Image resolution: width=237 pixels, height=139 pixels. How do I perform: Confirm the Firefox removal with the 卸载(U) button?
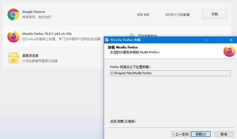(201, 134)
